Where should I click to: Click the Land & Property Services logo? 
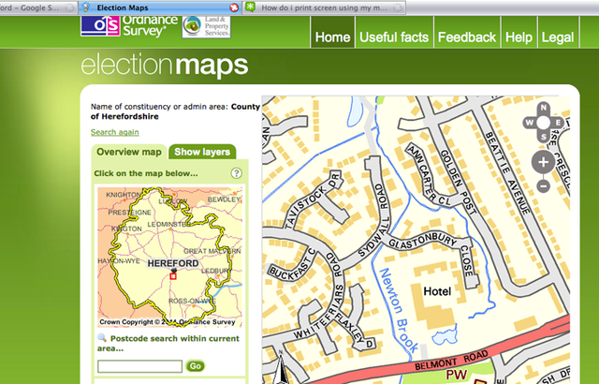coord(205,25)
